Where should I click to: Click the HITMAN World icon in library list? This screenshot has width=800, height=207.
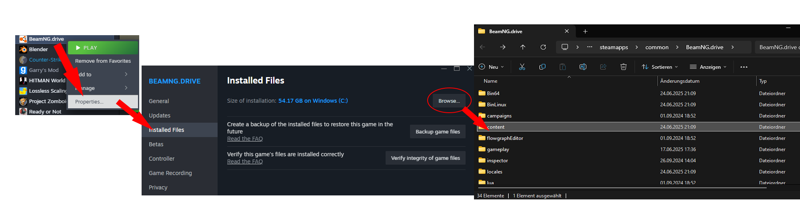[x=23, y=80]
